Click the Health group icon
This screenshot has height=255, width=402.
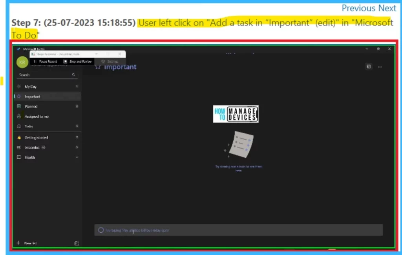click(19, 157)
